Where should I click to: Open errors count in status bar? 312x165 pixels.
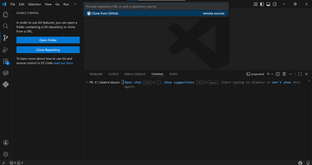[13, 163]
